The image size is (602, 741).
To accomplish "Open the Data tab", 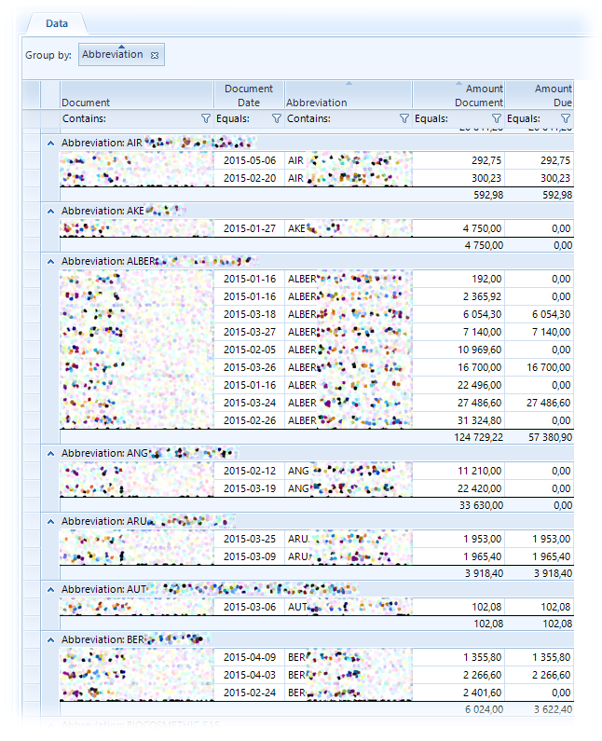I will 57,23.
